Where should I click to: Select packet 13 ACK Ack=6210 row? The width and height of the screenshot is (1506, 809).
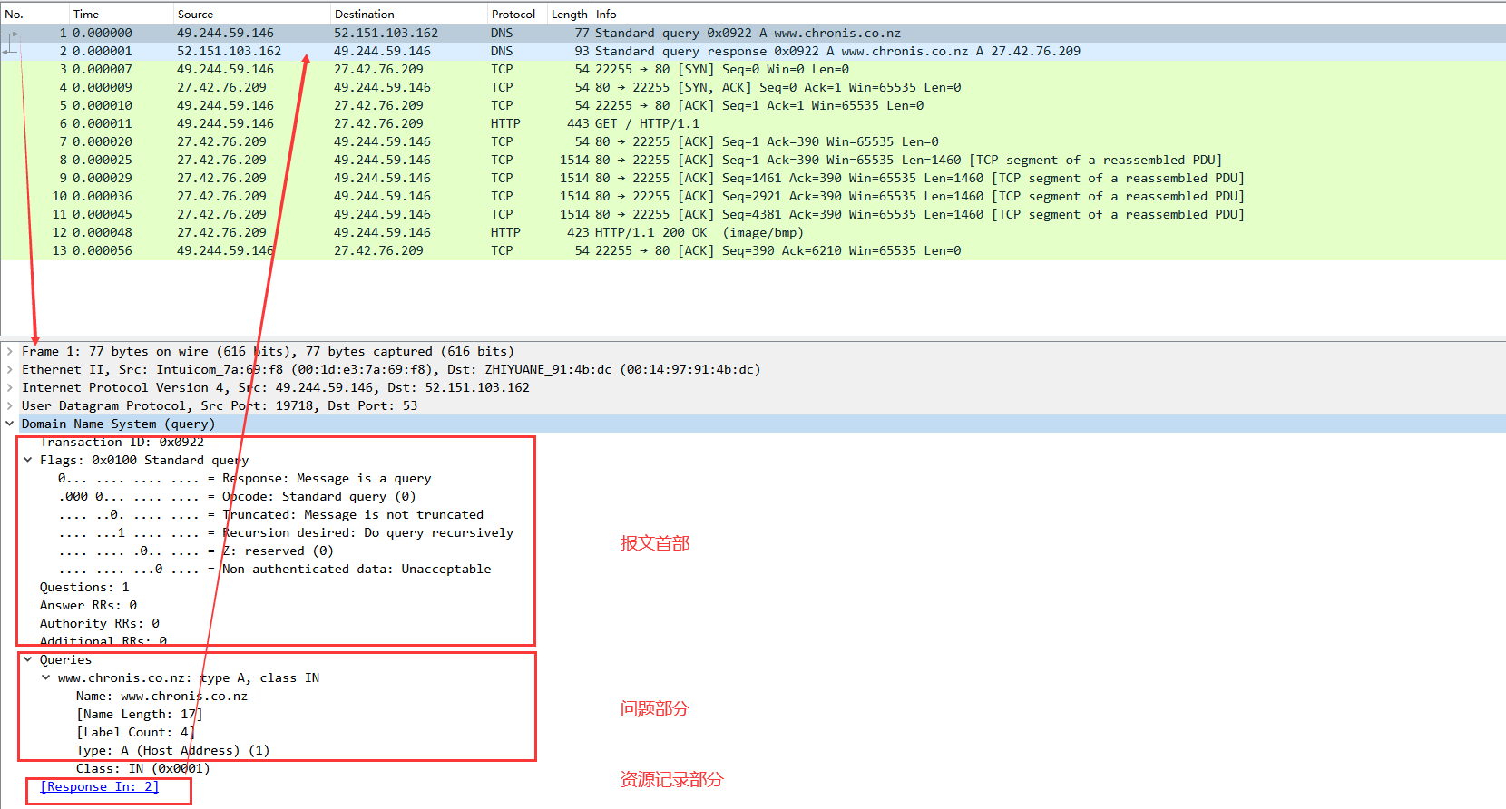tap(753, 250)
